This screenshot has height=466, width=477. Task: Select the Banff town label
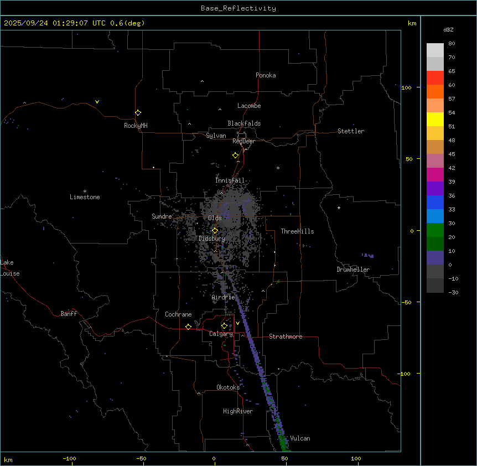[69, 314]
